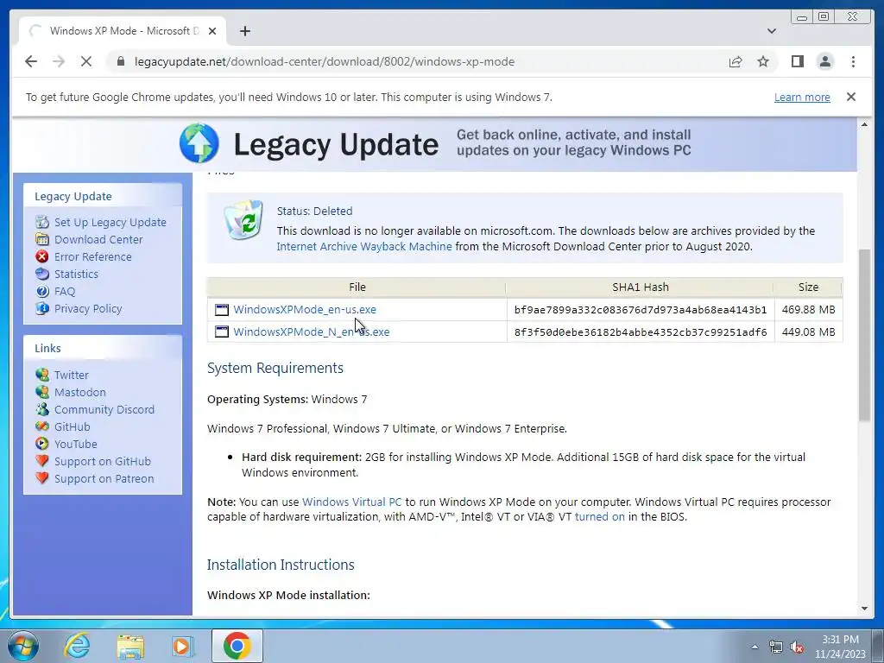Download WindowsXPMode_en-us.exe
Screen dimensions: 884x663
pos(305,310)
